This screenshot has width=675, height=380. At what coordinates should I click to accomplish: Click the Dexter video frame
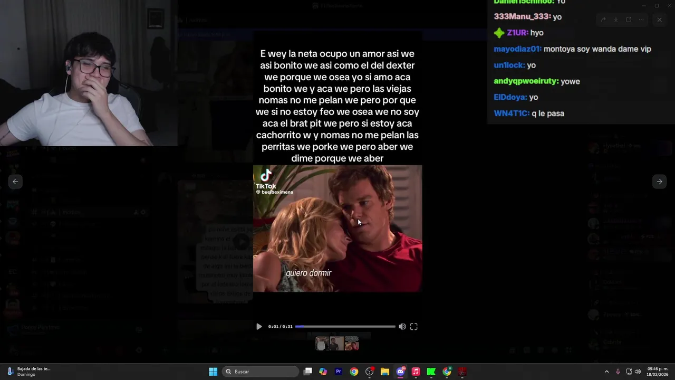tap(337, 229)
